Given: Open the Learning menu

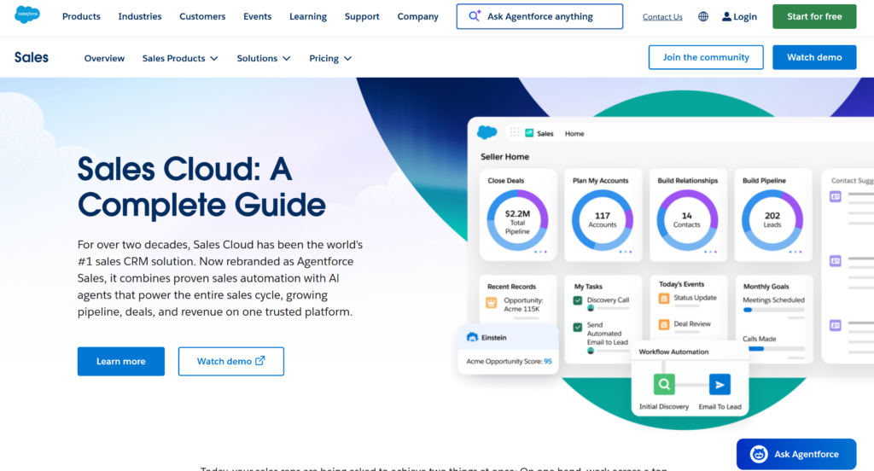Looking at the screenshot, I should click(307, 16).
